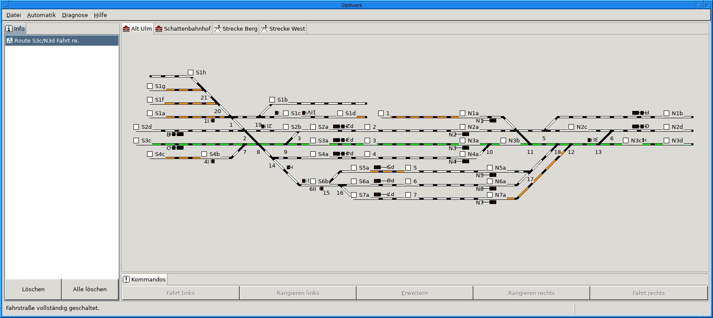The height and width of the screenshot is (318, 713).
Task: Toggle the S1h track checkbox
Action: [x=191, y=73]
